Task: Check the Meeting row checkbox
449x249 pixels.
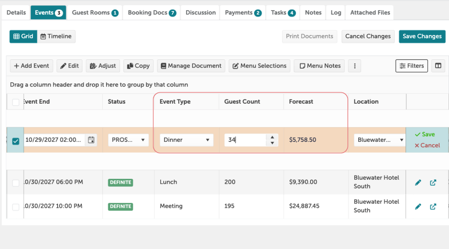Action: 16,207
